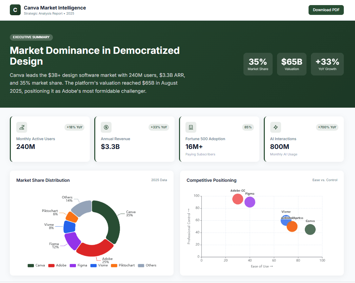Click the "+18% YoY" badge on Monthly Active Users
355x283 pixels.
(74, 127)
